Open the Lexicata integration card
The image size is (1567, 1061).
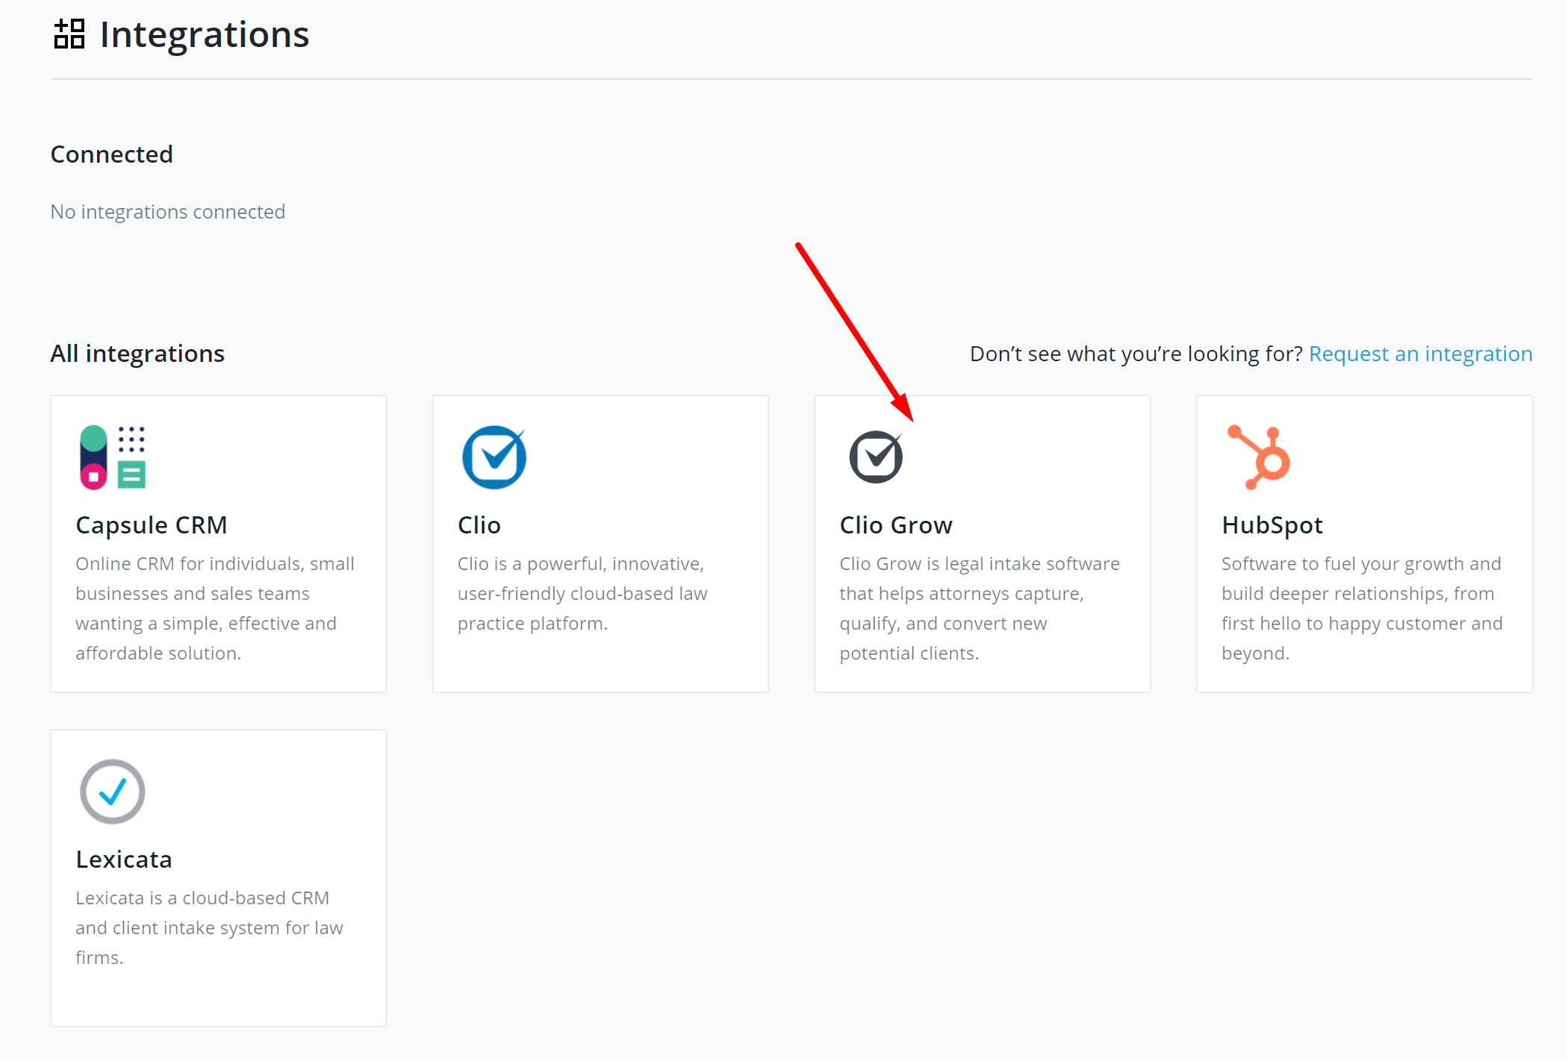(x=218, y=877)
